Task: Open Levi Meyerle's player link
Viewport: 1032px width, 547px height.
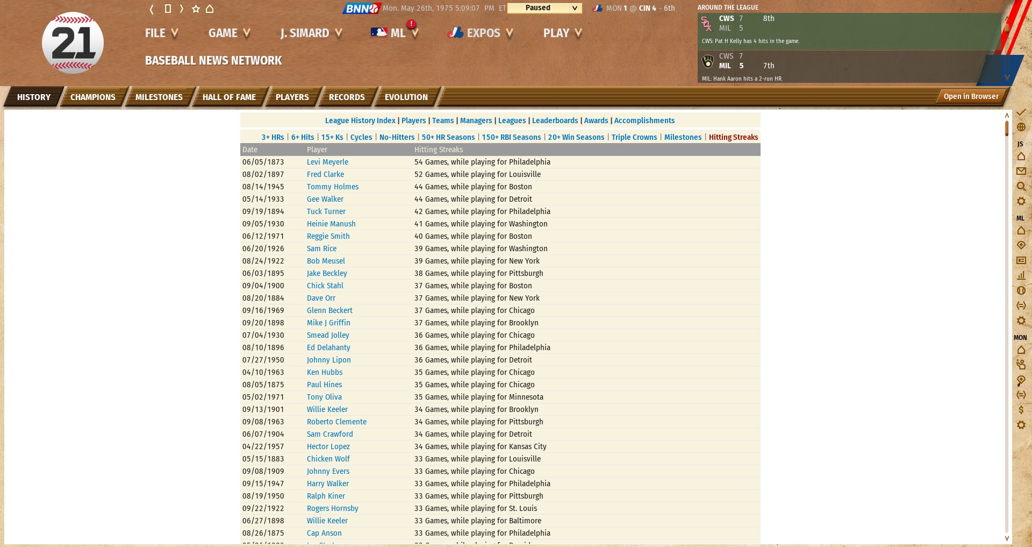Action: [327, 162]
